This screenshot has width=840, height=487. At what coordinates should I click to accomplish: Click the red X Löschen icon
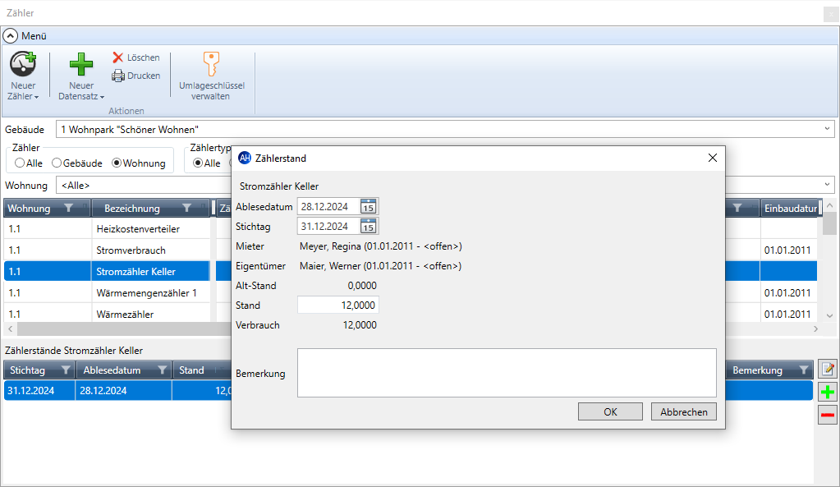[118, 57]
